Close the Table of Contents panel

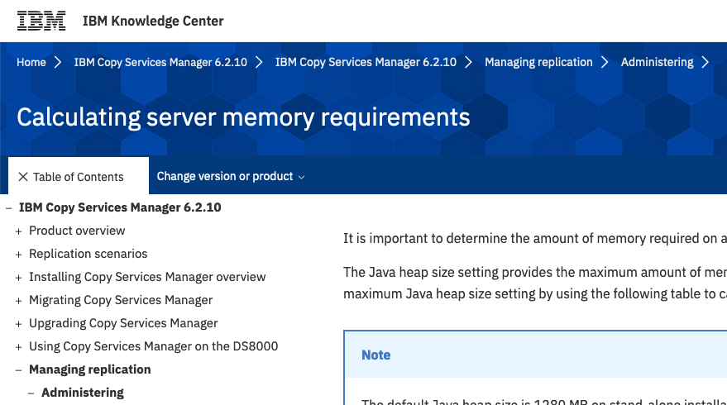[23, 177]
